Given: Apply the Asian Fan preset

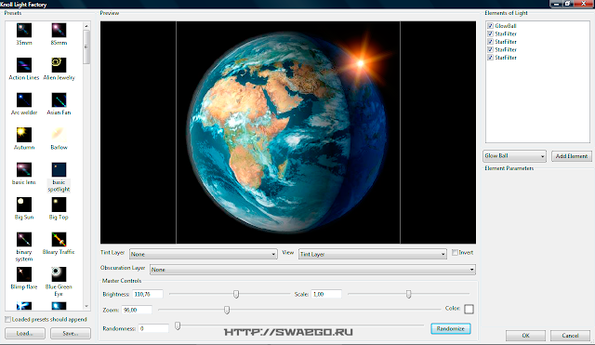Looking at the screenshot, I should pos(59,100).
